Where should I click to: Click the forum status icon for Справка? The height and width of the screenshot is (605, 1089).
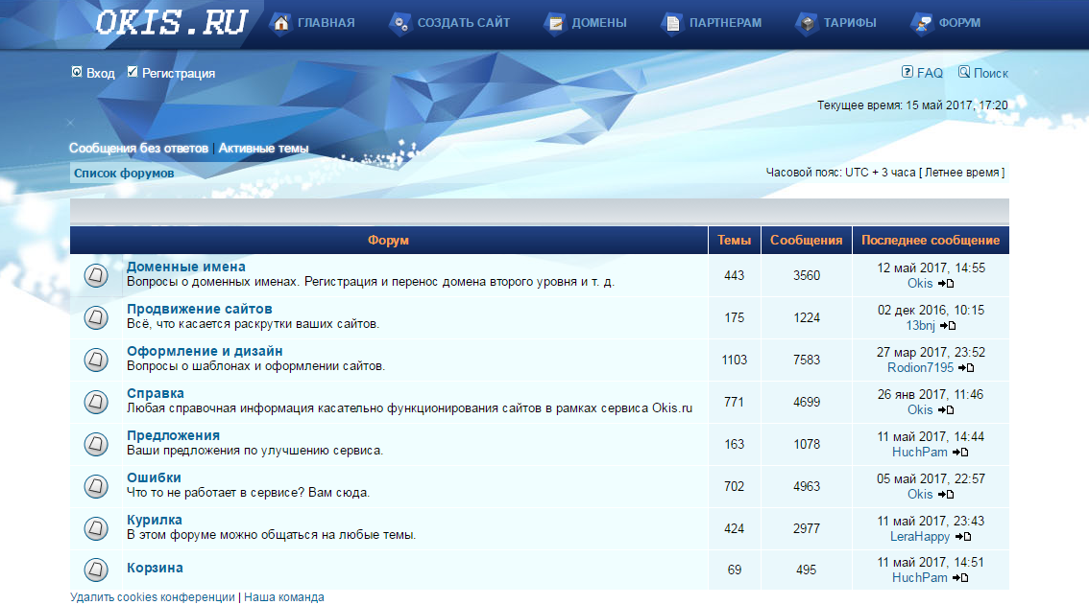[96, 403]
